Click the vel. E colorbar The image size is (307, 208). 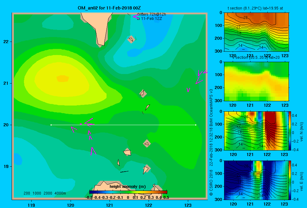point(290,180)
